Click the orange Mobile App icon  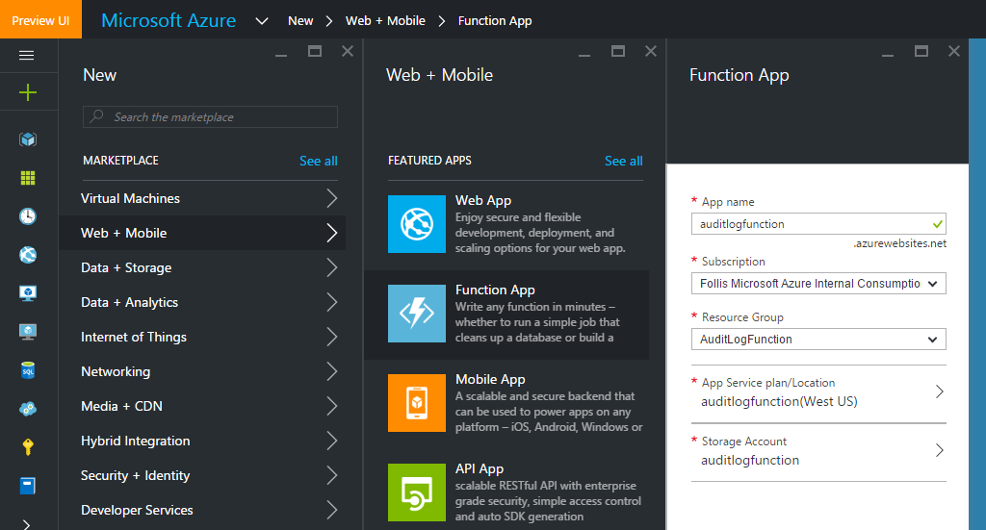click(x=416, y=403)
